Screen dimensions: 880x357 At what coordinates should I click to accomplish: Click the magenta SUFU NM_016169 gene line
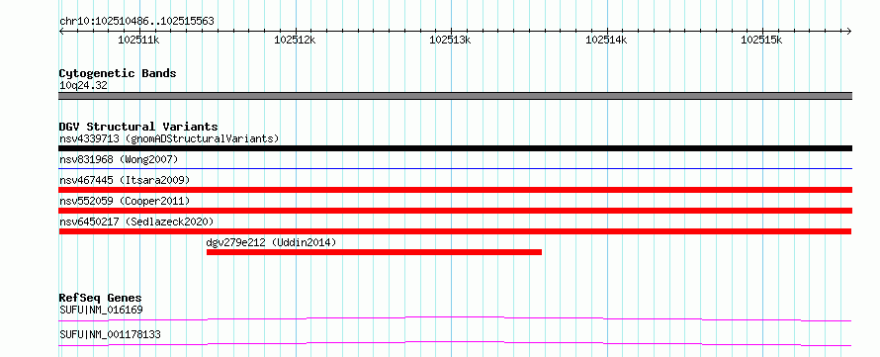pos(455,318)
